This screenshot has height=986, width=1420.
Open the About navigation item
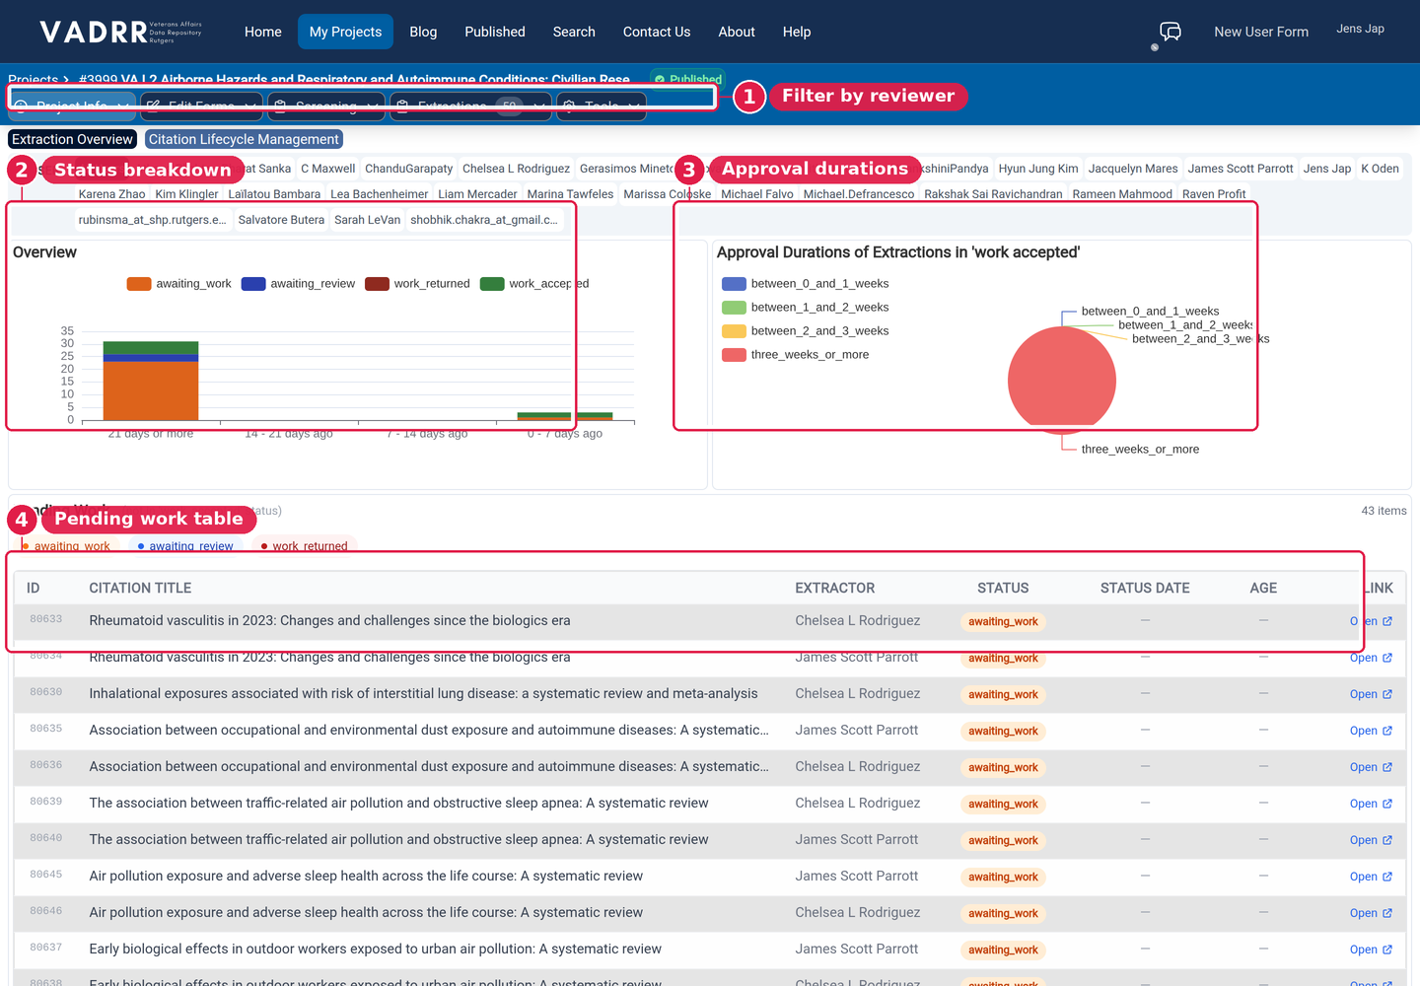tap(737, 32)
